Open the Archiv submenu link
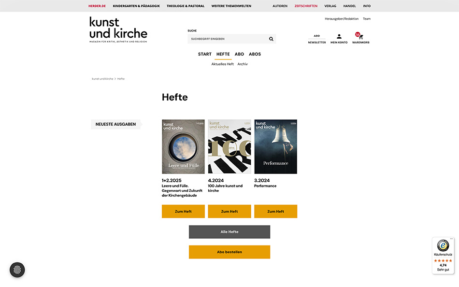Screen dimensions: 459x287 tap(243, 64)
